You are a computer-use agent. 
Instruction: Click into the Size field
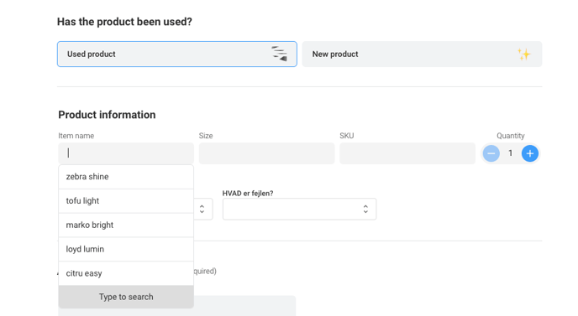point(267,153)
